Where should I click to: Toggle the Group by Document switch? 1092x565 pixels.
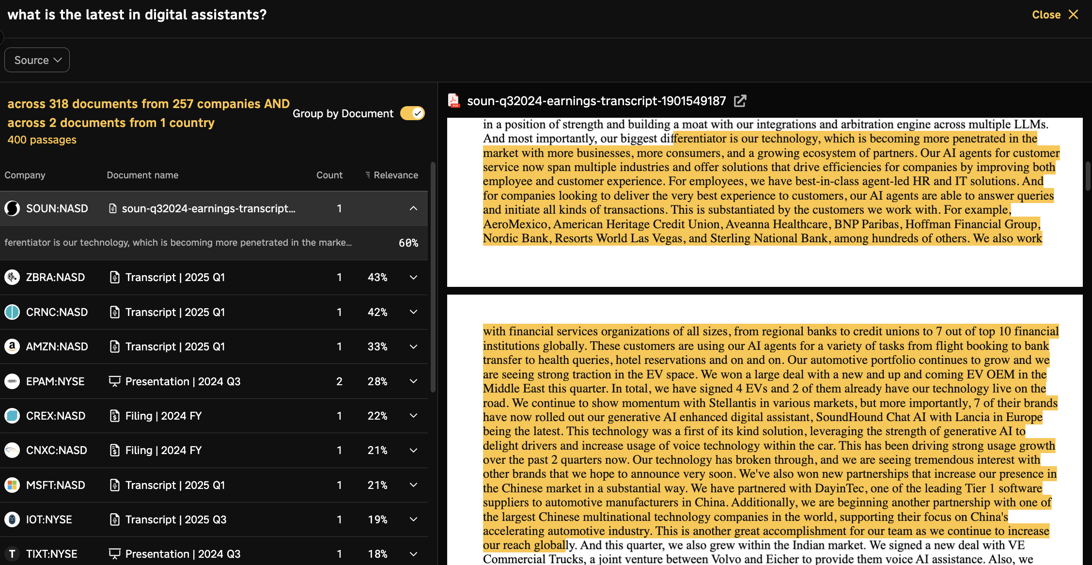[412, 113]
